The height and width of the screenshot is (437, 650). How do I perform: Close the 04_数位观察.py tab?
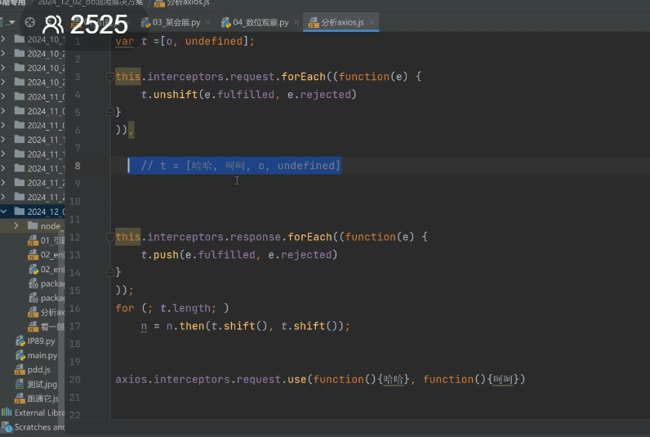296,22
